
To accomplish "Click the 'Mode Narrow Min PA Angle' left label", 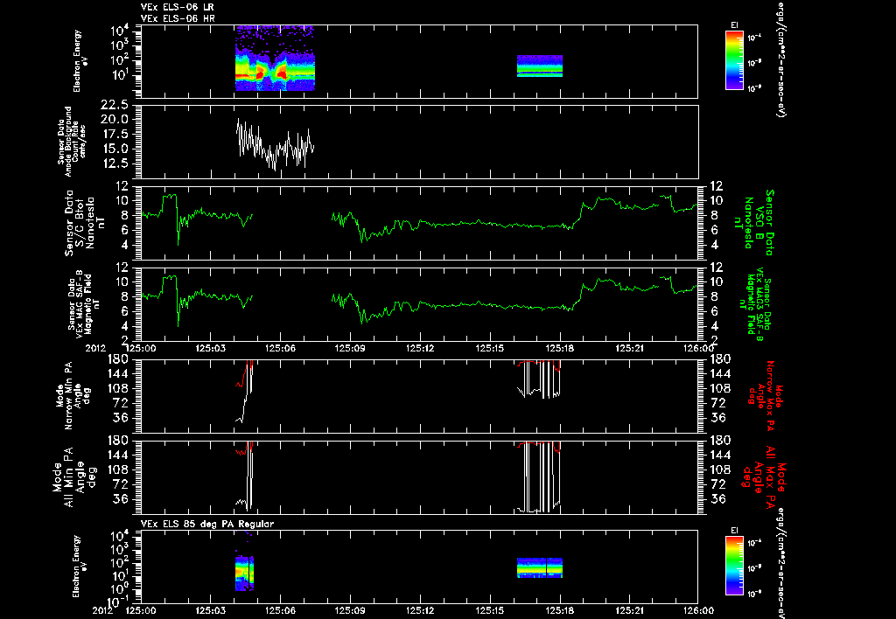I will click(x=73, y=396).
